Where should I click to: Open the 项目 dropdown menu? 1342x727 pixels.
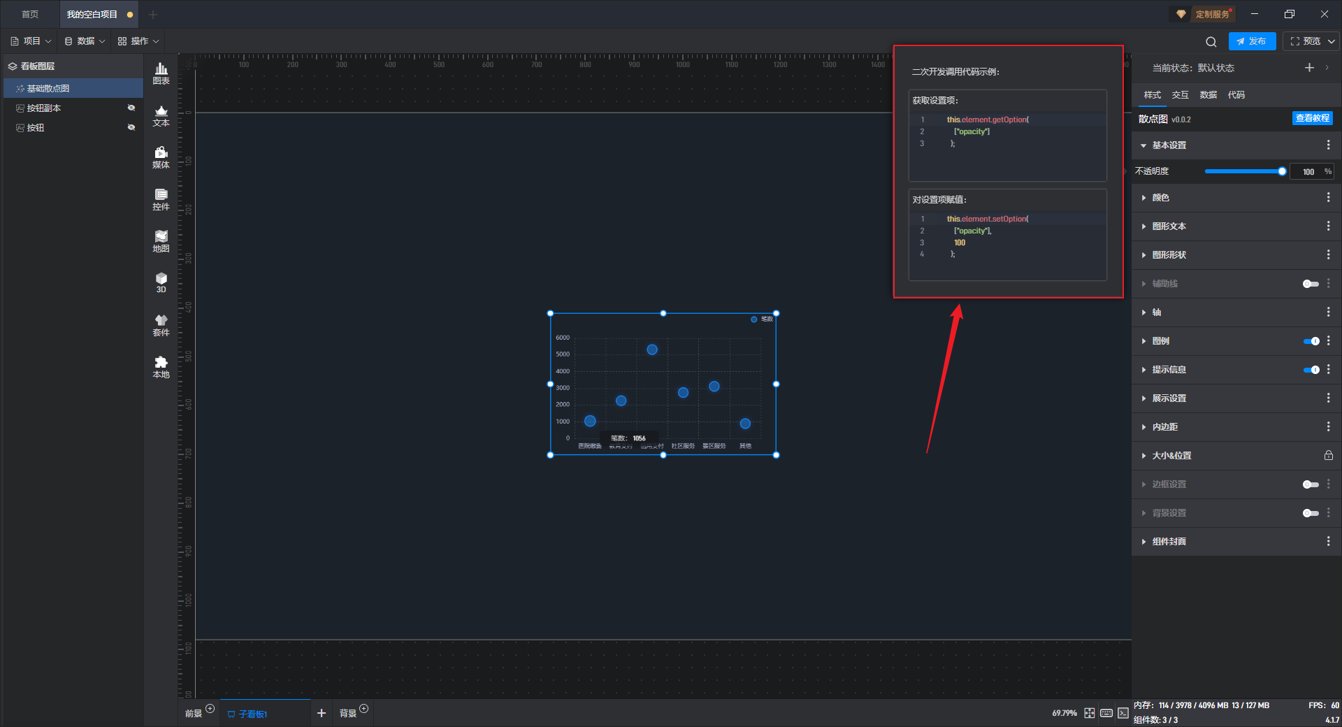tap(31, 41)
